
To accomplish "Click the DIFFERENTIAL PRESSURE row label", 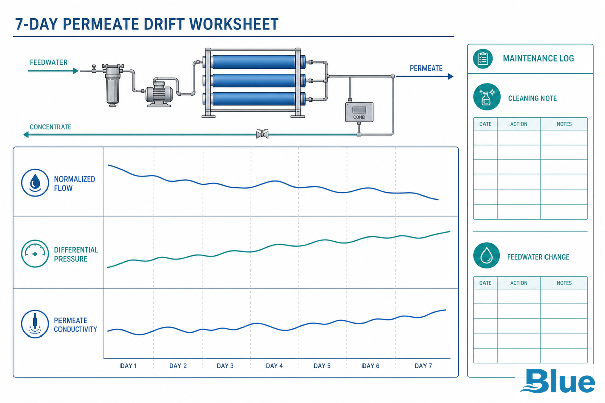I will pyautogui.click(x=76, y=254).
